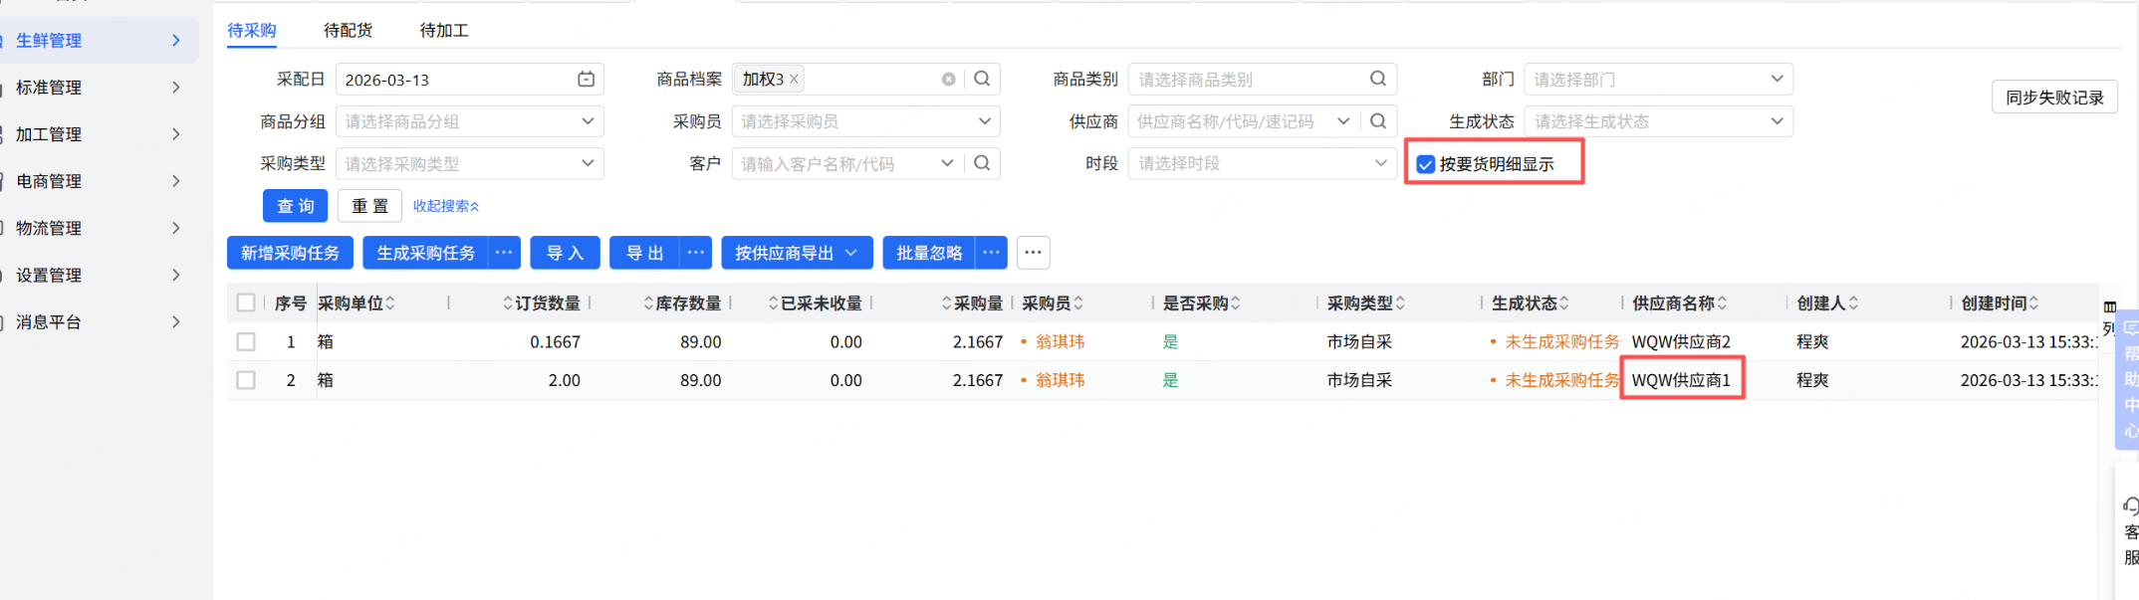Sort by 供应商名称 column arrows
The width and height of the screenshot is (2139, 600).
point(1722,303)
